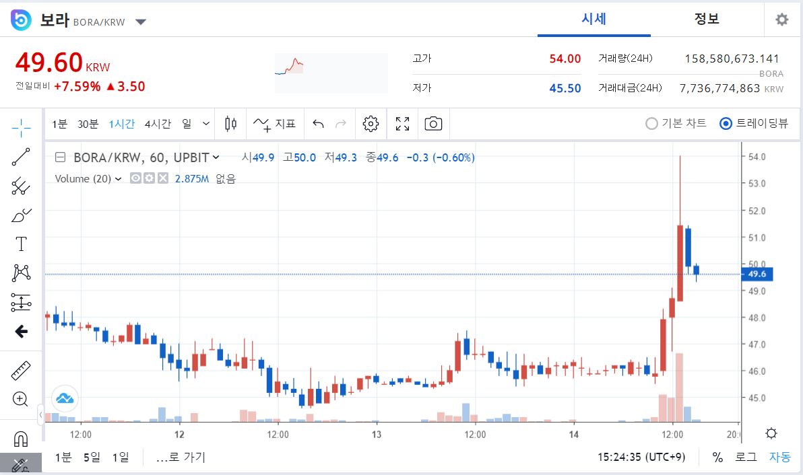Open the chart scale settings gear at bottom right
The width and height of the screenshot is (803, 475).
(771, 433)
